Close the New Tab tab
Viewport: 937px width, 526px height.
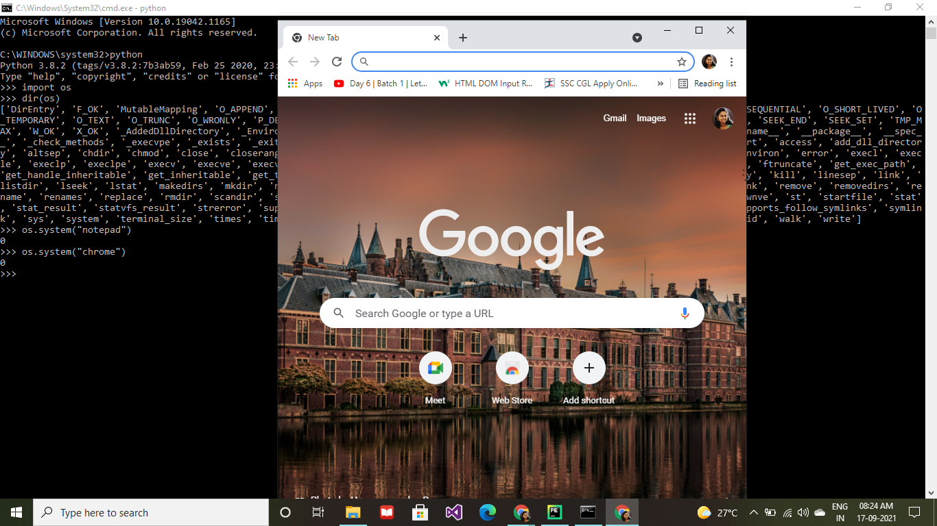coord(438,38)
